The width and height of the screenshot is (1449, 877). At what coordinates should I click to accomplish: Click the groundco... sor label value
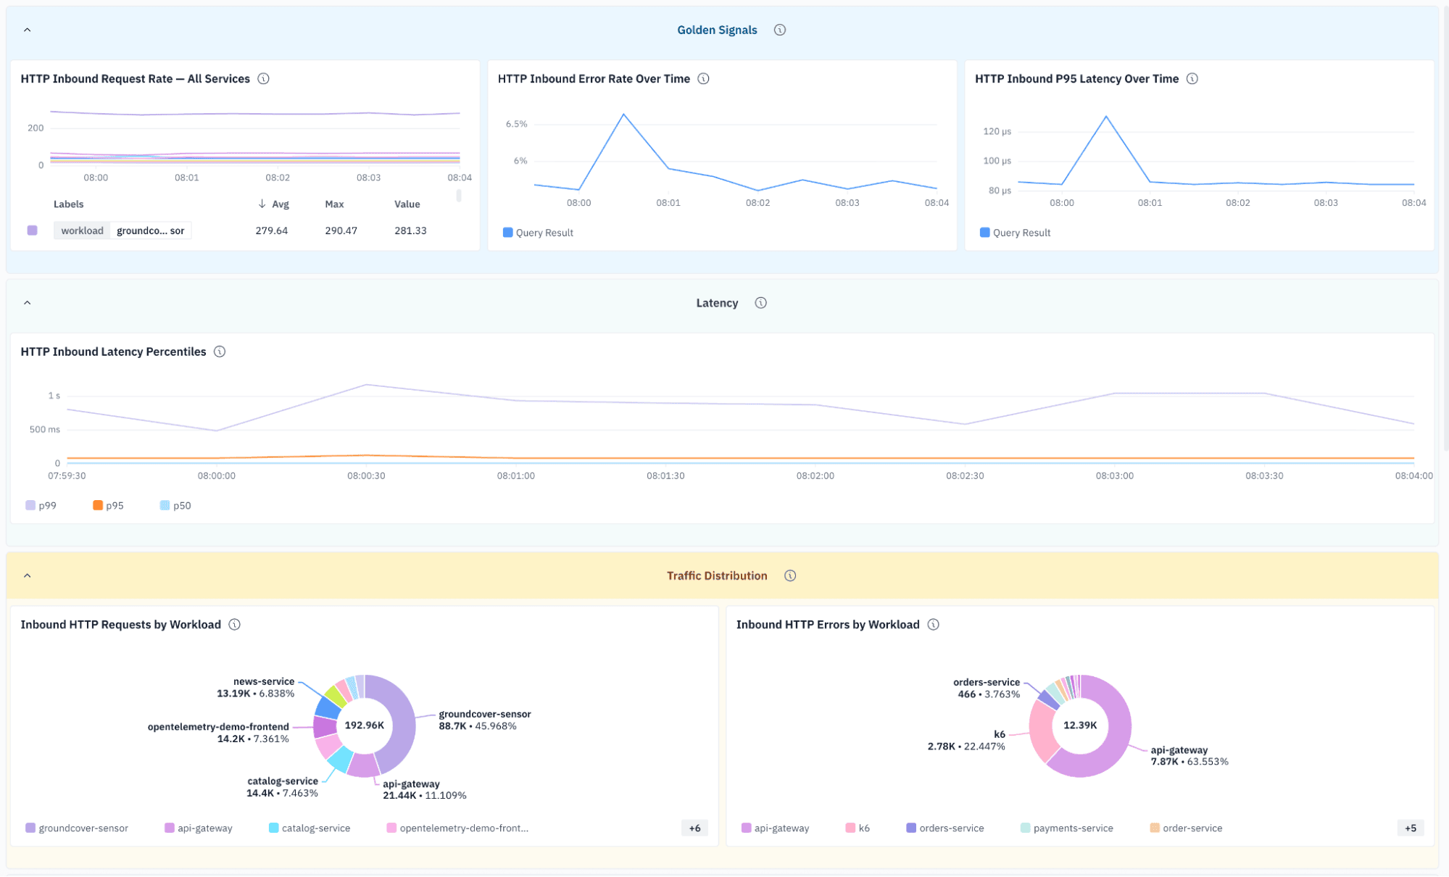point(151,230)
